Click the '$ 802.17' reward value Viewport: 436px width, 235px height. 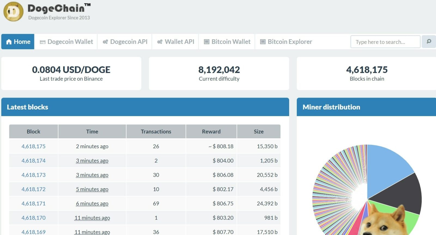(x=223, y=189)
